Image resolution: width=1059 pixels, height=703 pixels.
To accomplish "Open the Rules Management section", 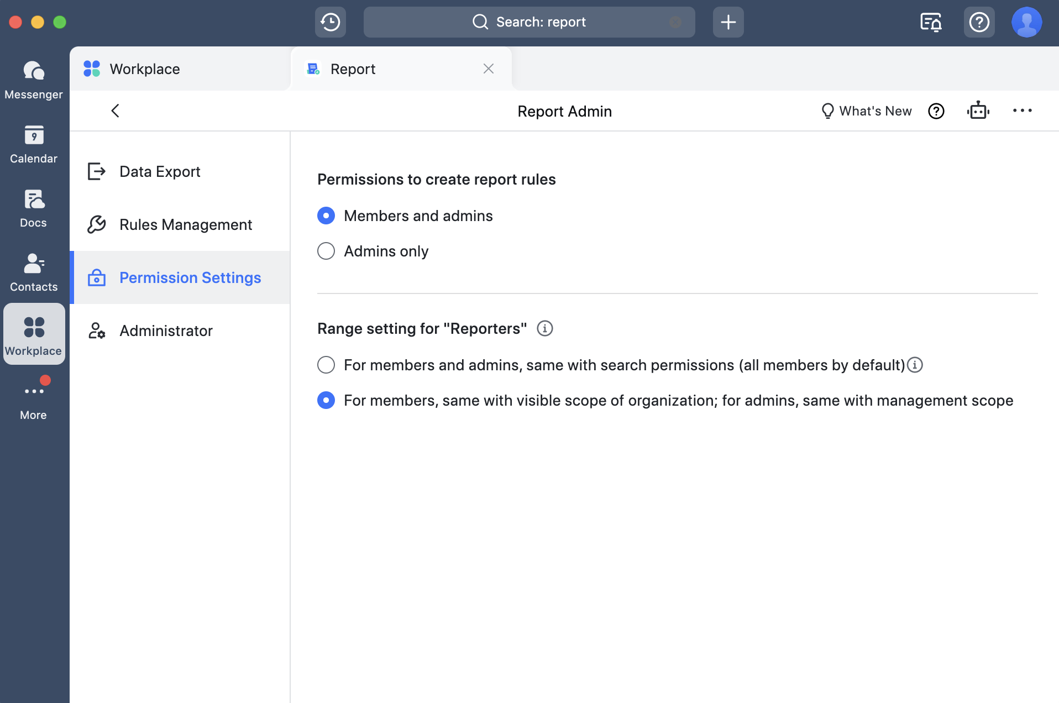I will click(186, 224).
